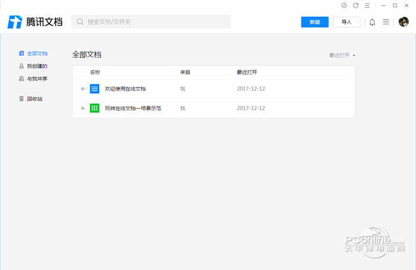Select 与我共享 in the sidebar
Viewport: 416px width, 270px height.
coord(33,79)
